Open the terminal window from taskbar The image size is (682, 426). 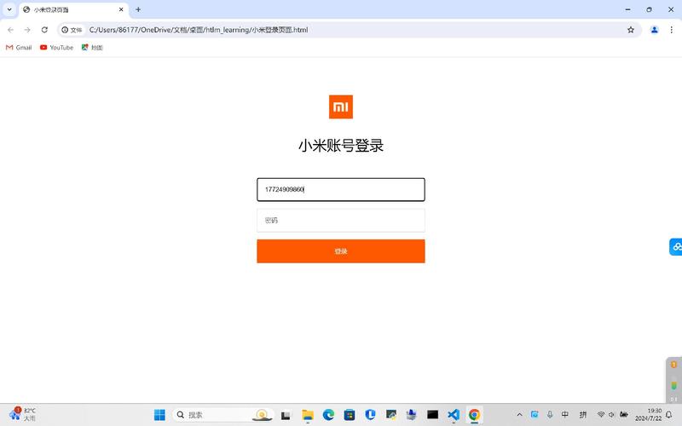coord(432,415)
